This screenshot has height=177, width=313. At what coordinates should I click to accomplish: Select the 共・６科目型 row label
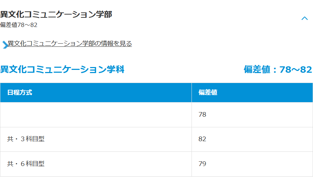pyautogui.click(x=26, y=164)
